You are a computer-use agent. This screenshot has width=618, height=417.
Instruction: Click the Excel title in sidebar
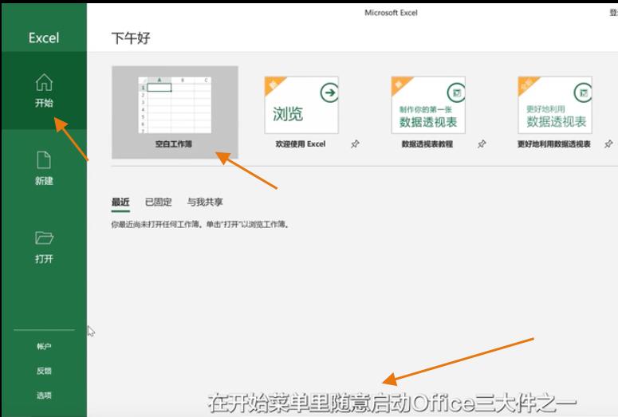(44, 37)
